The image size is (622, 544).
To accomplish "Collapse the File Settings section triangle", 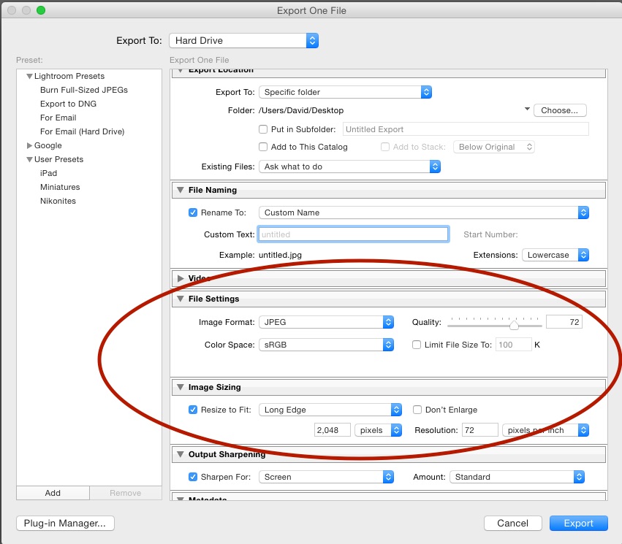I will pos(181,299).
